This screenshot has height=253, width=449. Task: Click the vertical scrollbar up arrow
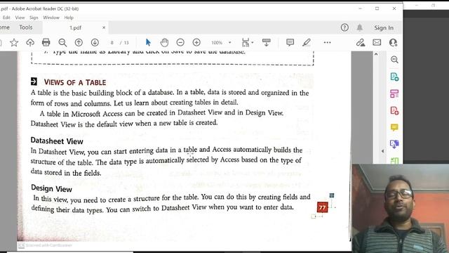coord(376,54)
